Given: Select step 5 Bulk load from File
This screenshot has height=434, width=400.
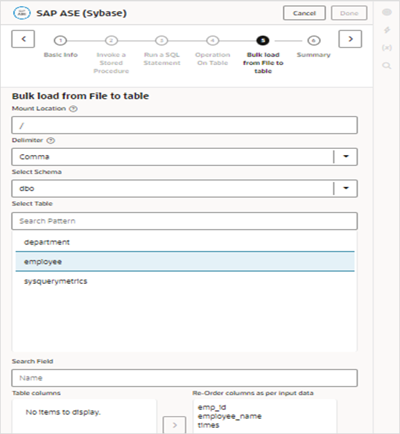Looking at the screenshot, I should coord(263,41).
